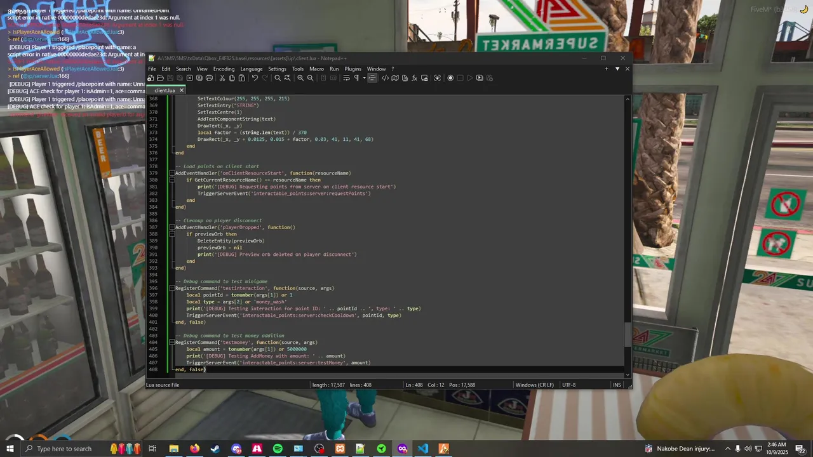Show hidden tray icons chevron
Image resolution: width=813 pixels, height=457 pixels.
(728, 449)
